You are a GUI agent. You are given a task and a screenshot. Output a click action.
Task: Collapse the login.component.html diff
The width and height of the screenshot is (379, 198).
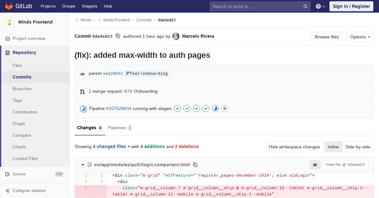point(83,165)
